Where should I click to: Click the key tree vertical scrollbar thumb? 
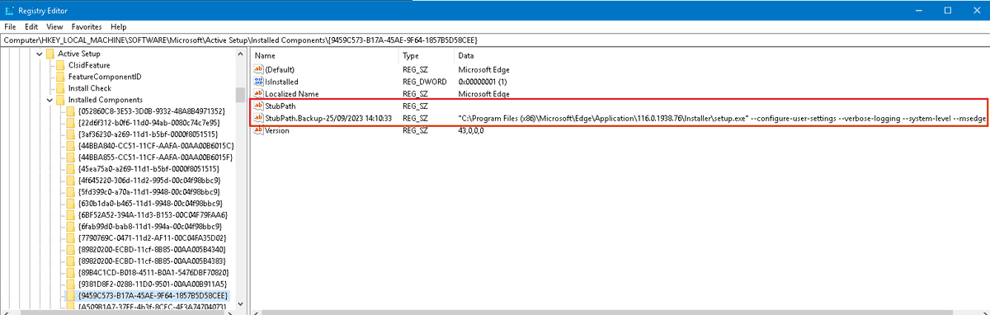[x=240, y=95]
